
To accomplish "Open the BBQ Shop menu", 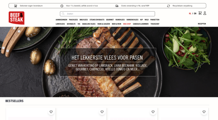I will pyautogui.click(x=127, y=24).
